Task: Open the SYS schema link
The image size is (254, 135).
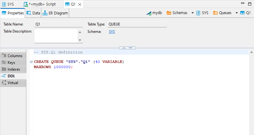Action: 112,31
